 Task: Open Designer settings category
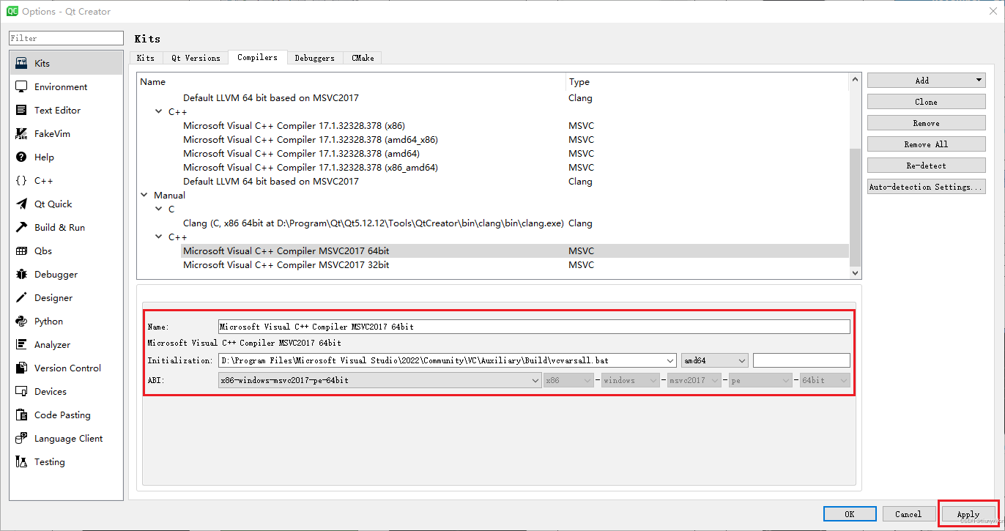point(66,297)
